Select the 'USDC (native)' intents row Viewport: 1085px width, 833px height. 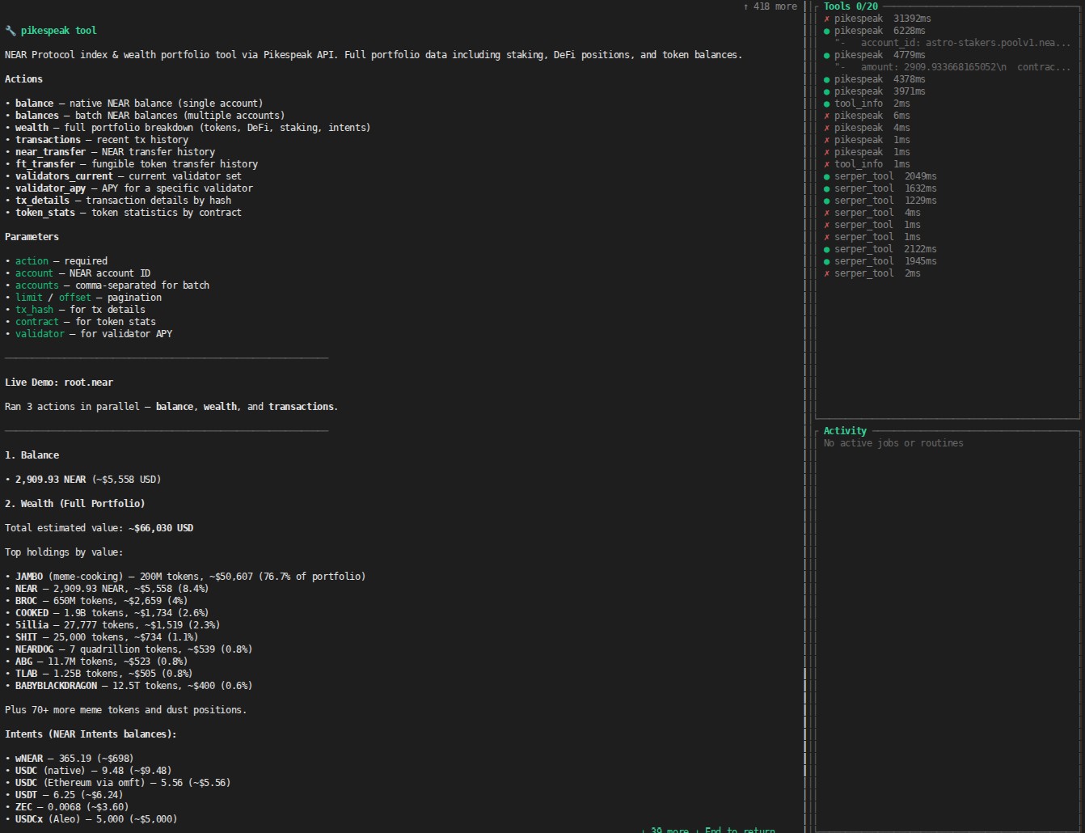pos(88,771)
